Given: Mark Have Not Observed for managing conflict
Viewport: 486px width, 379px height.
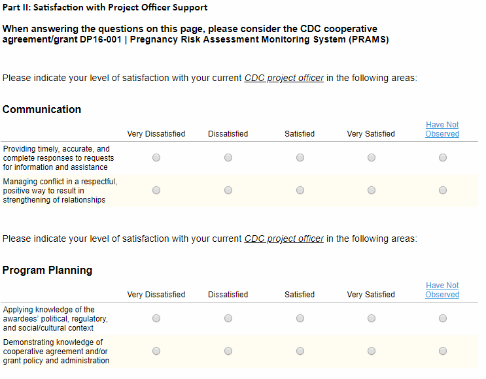Looking at the screenshot, I should pyautogui.click(x=443, y=190).
